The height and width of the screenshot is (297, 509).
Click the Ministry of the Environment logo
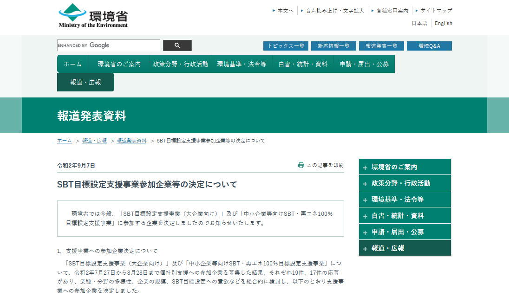(93, 16)
